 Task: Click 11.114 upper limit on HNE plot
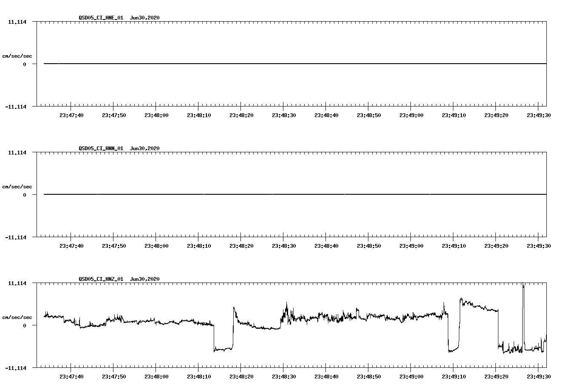click(x=17, y=22)
